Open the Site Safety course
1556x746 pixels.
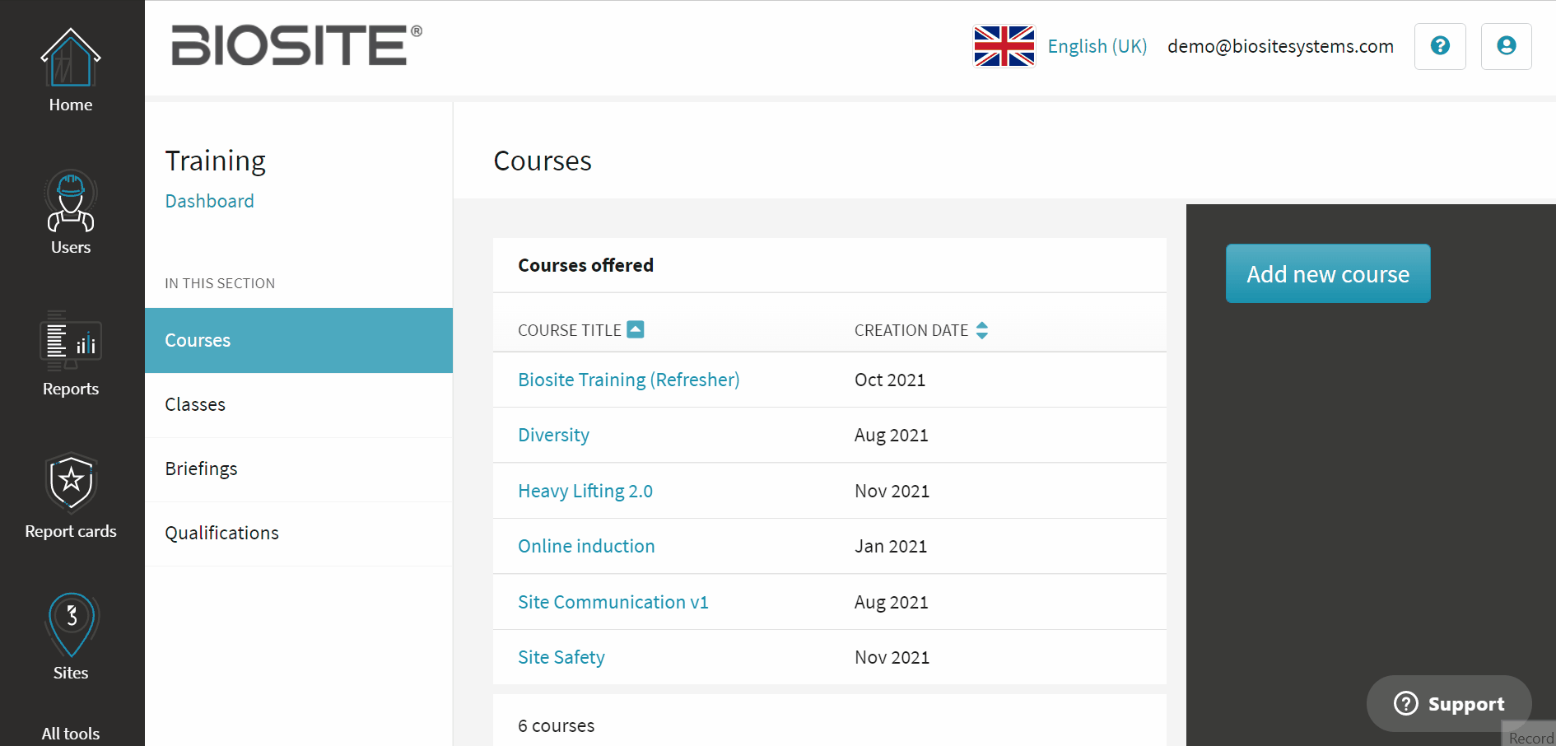coord(561,657)
